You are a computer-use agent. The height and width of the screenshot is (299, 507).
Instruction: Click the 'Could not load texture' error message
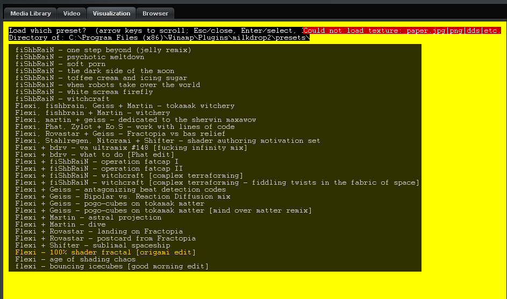[402, 31]
